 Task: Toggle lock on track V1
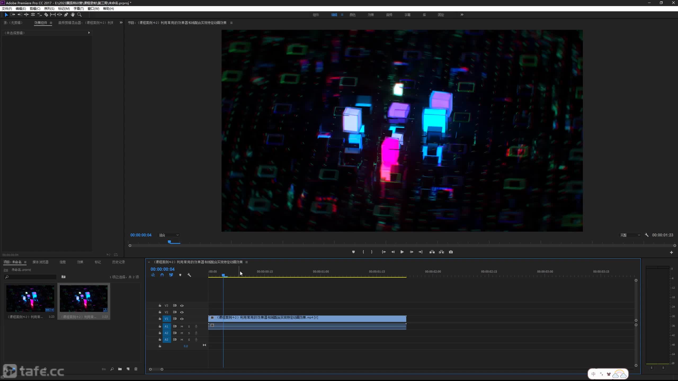click(x=160, y=319)
